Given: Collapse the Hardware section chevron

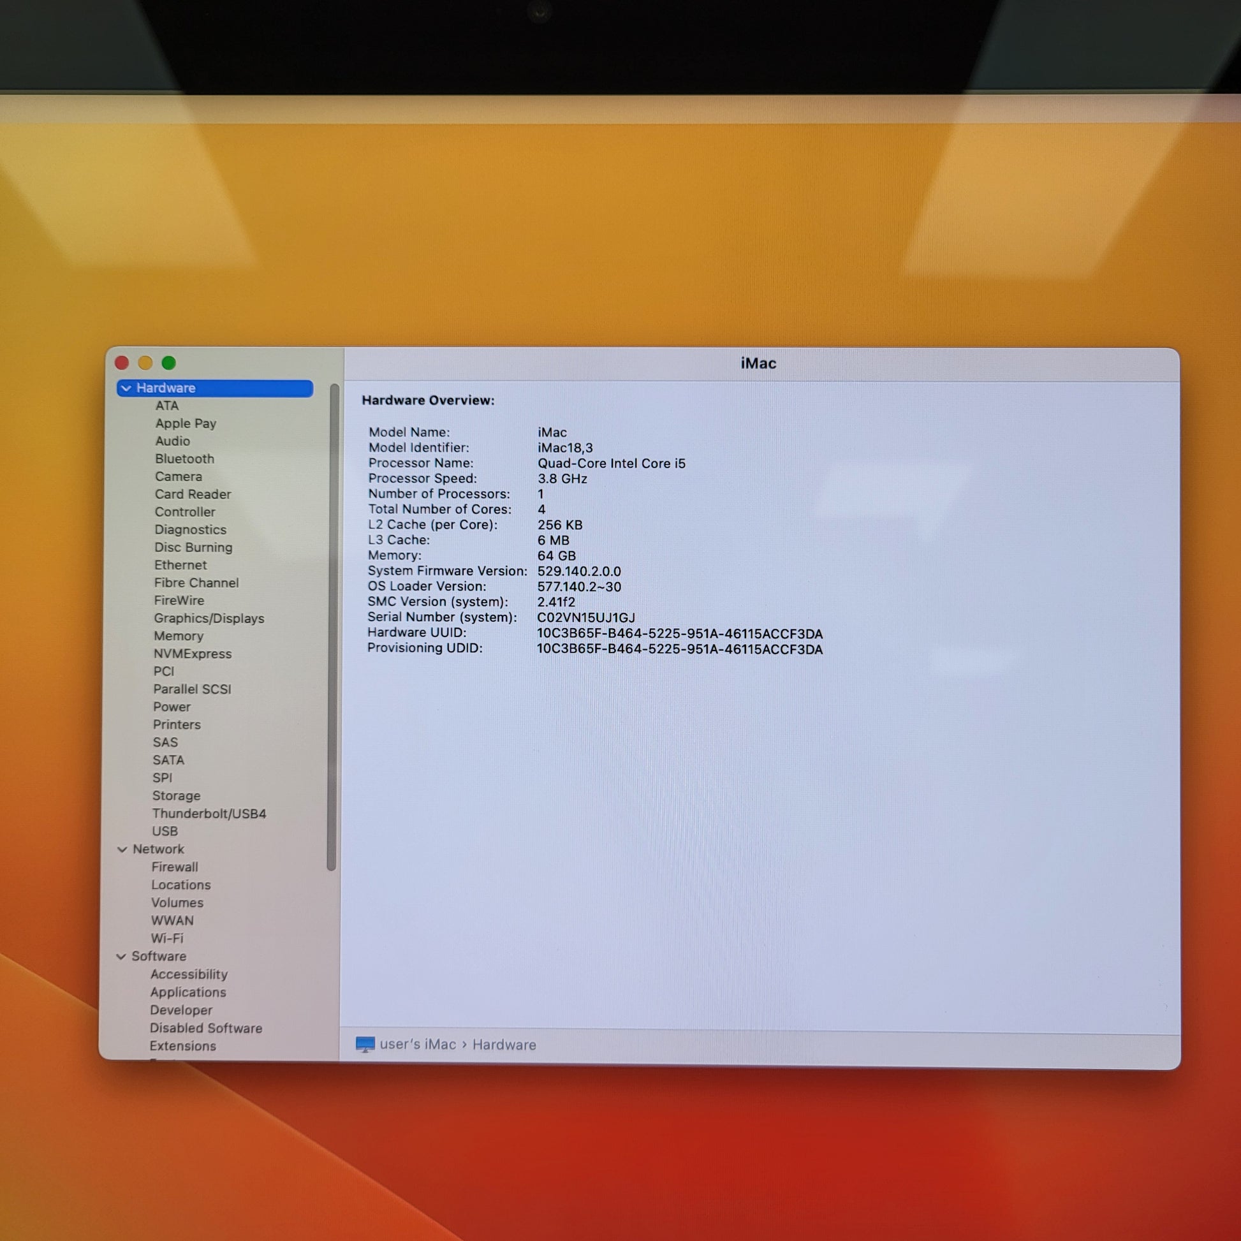Looking at the screenshot, I should pyautogui.click(x=126, y=388).
